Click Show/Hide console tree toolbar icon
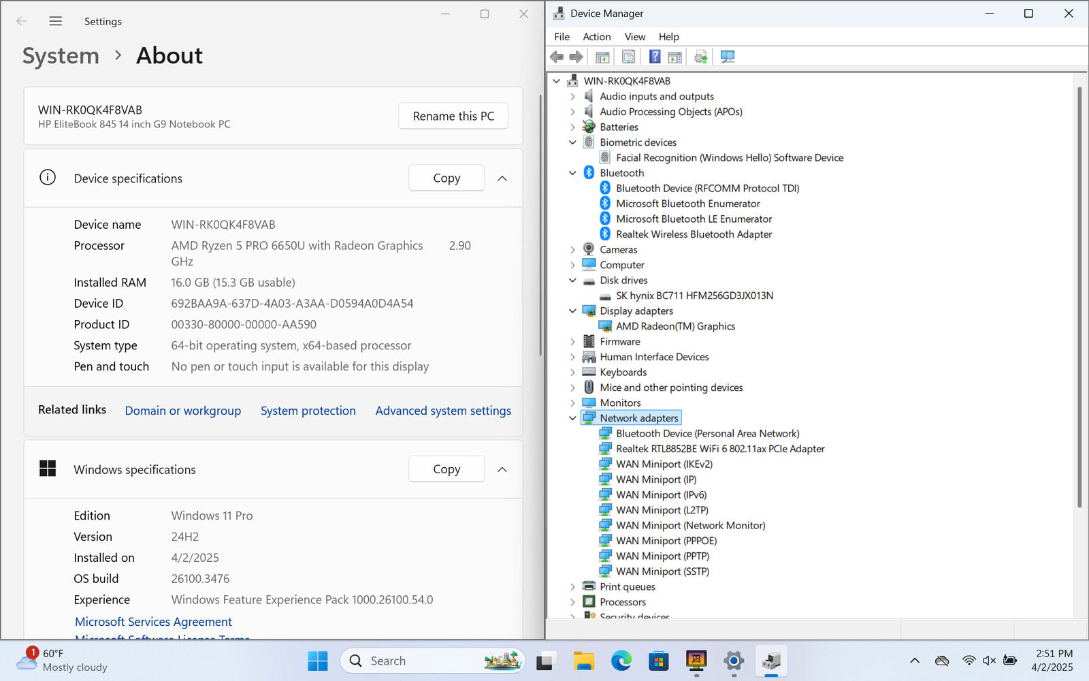Viewport: 1089px width, 681px height. point(602,57)
